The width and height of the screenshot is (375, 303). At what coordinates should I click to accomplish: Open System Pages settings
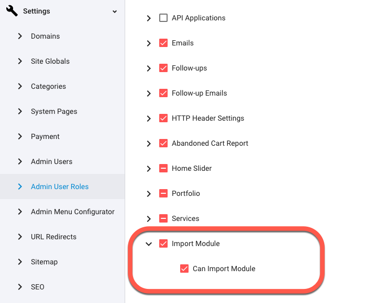click(x=54, y=111)
